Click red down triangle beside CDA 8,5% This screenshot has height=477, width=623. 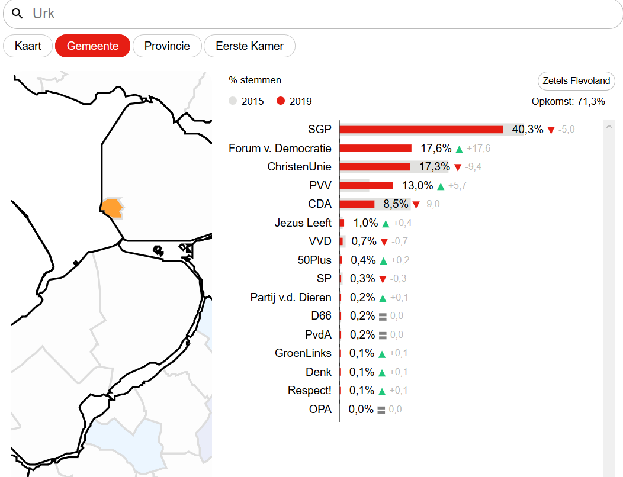(416, 205)
